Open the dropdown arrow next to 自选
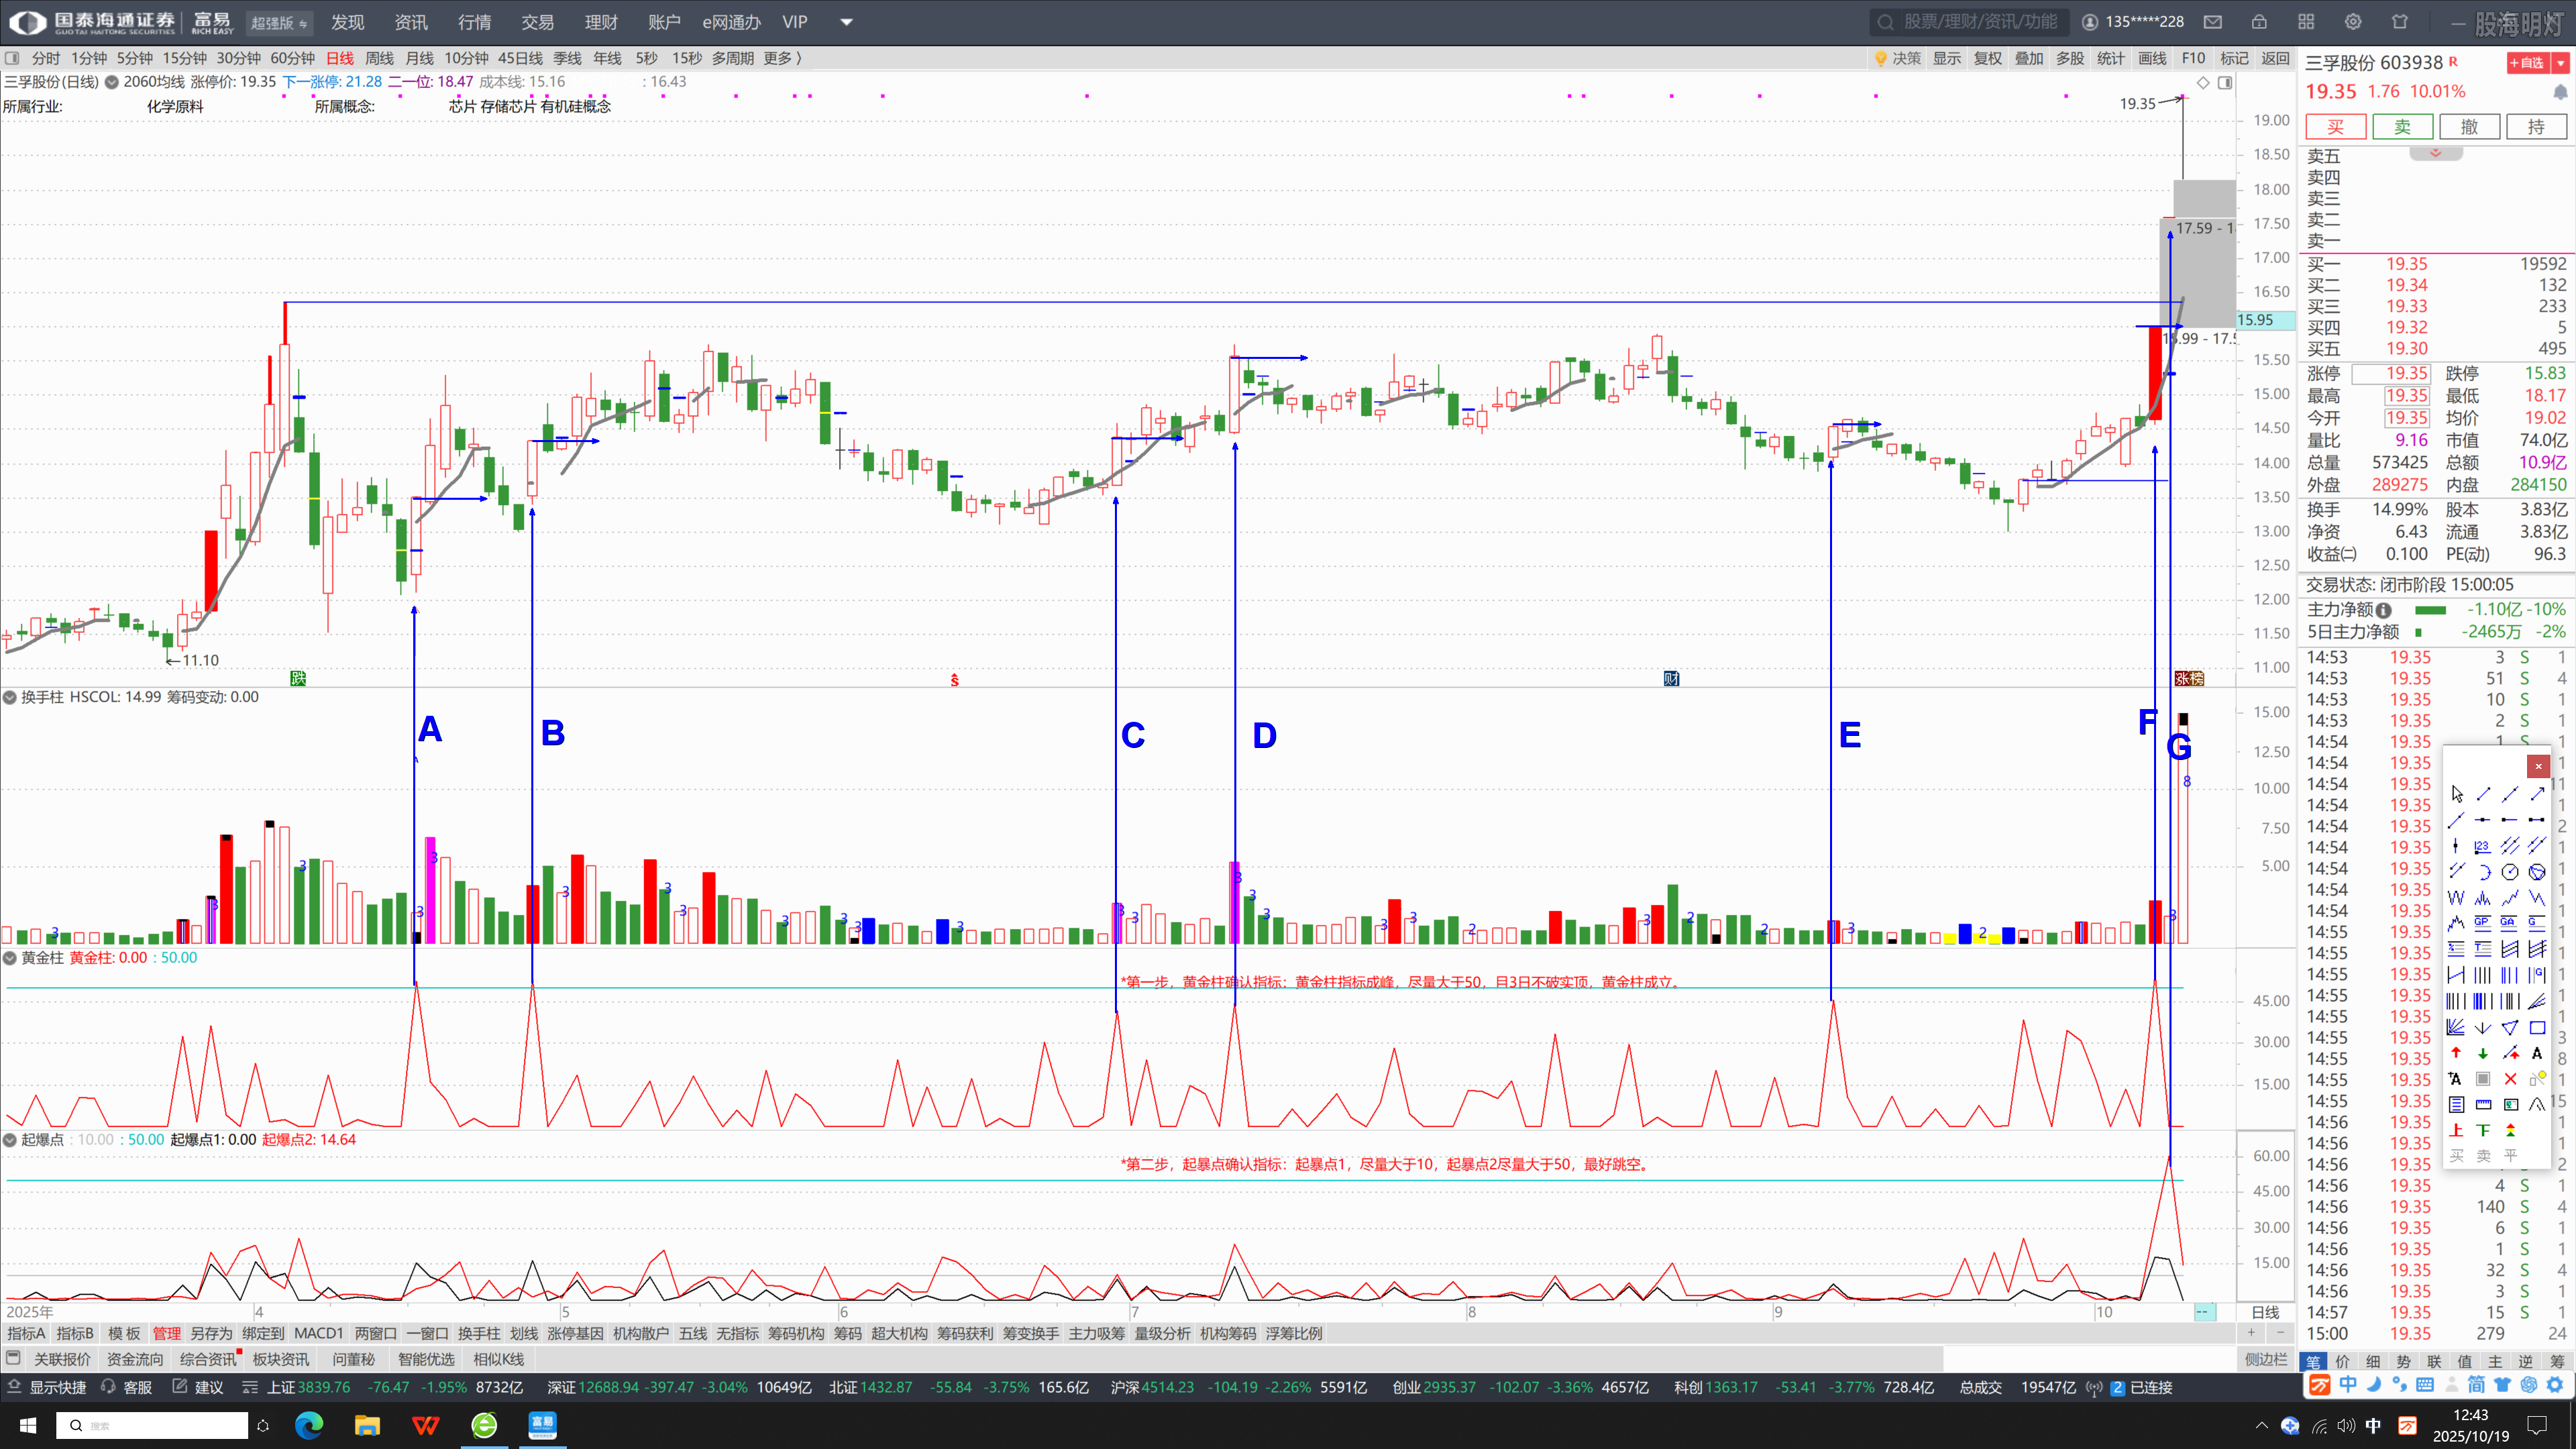Screen dimensions: 2576x1449 2561,63
